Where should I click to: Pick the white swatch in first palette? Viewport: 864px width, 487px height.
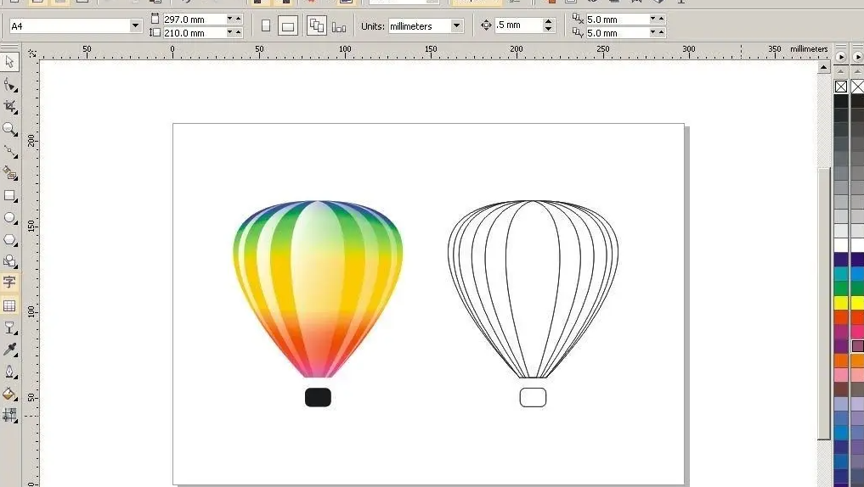841,245
